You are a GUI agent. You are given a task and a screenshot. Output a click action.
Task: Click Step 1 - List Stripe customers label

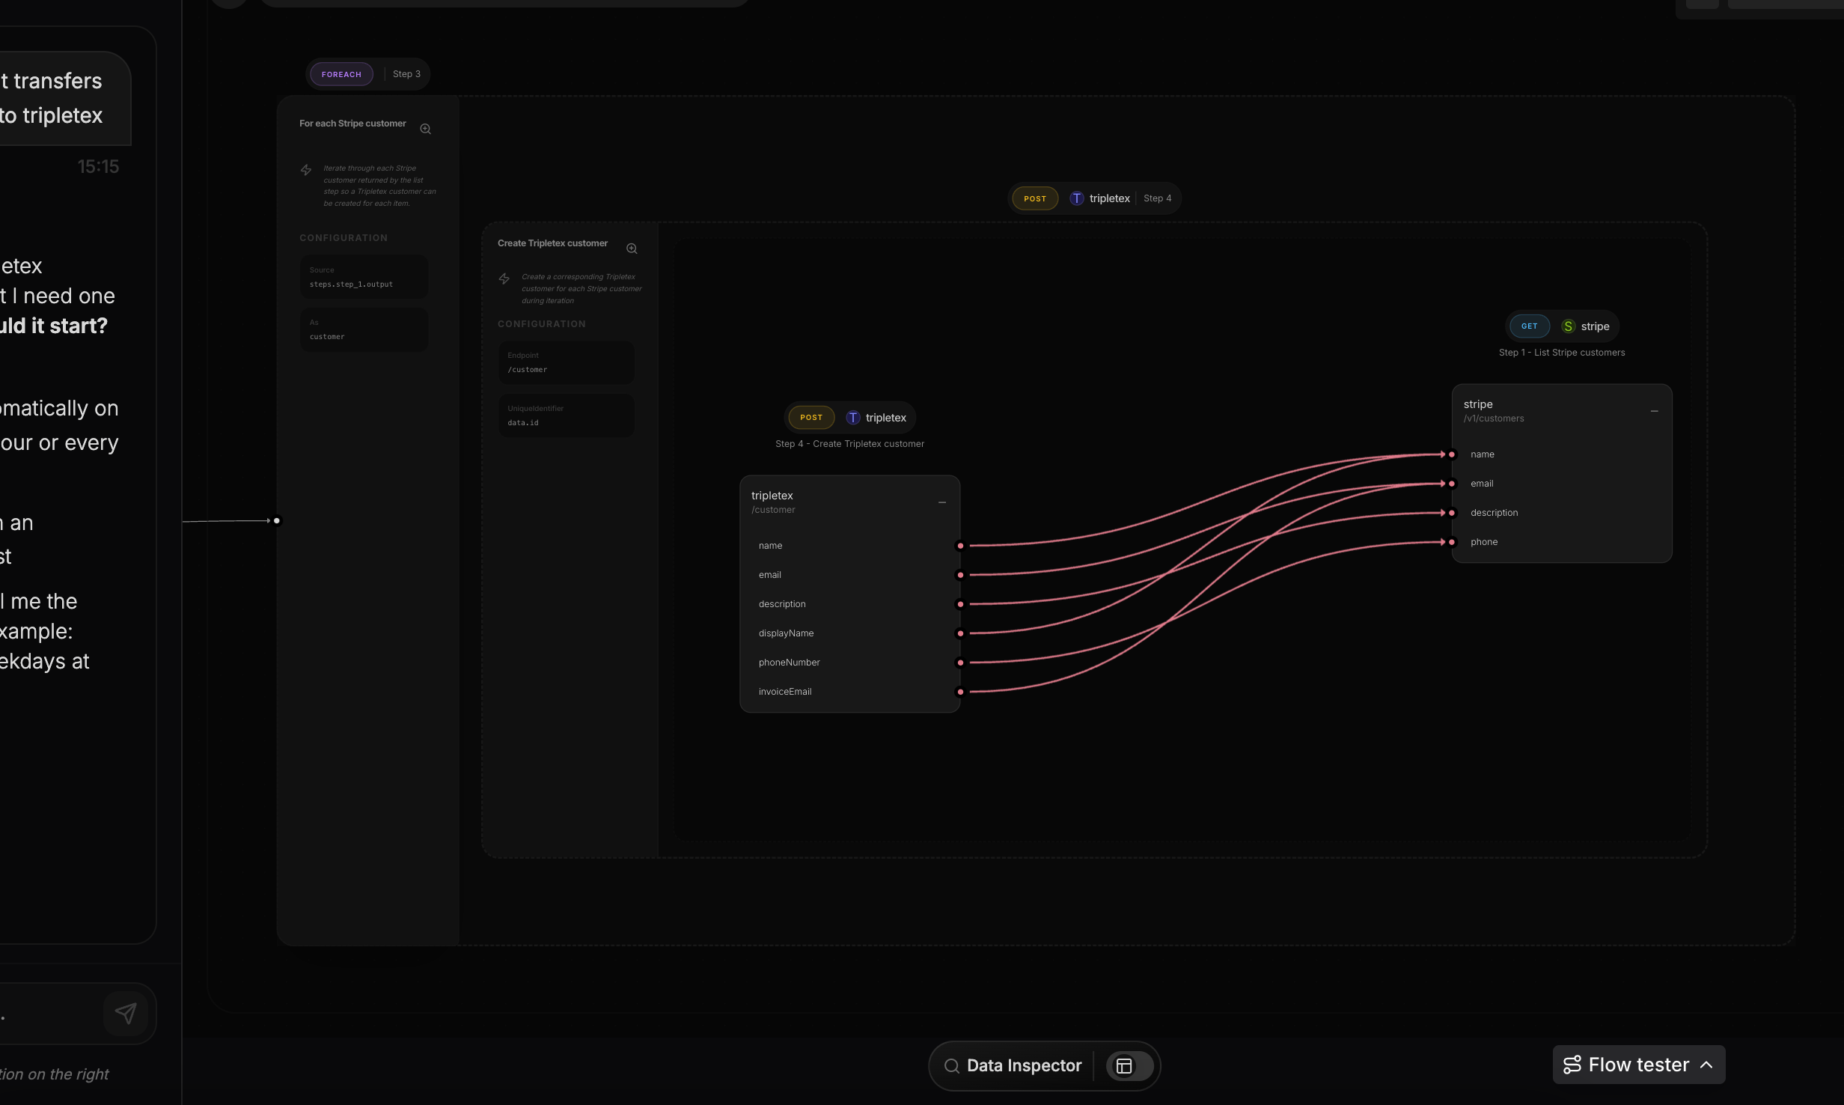tap(1562, 353)
